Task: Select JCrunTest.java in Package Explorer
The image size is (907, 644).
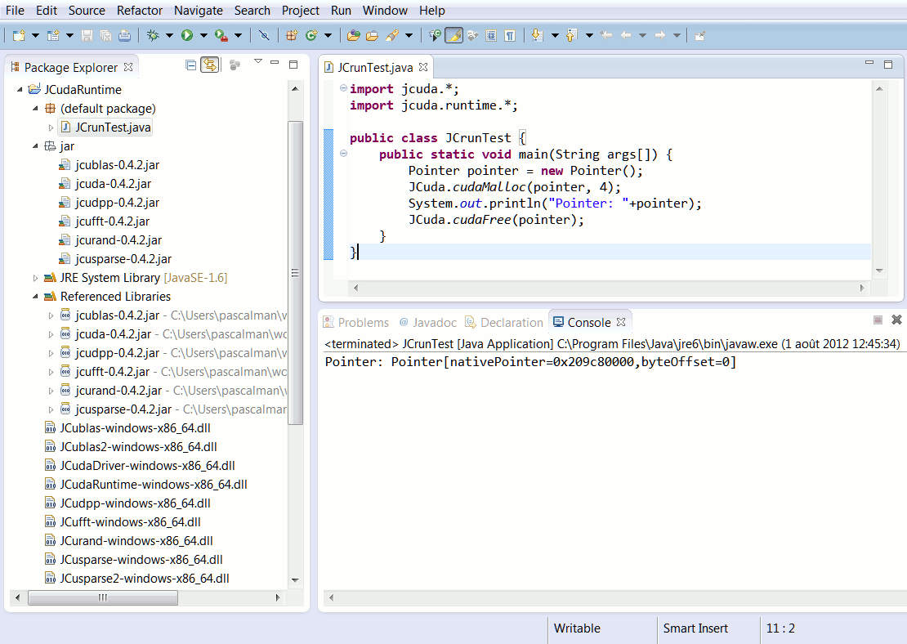Action: tap(112, 127)
